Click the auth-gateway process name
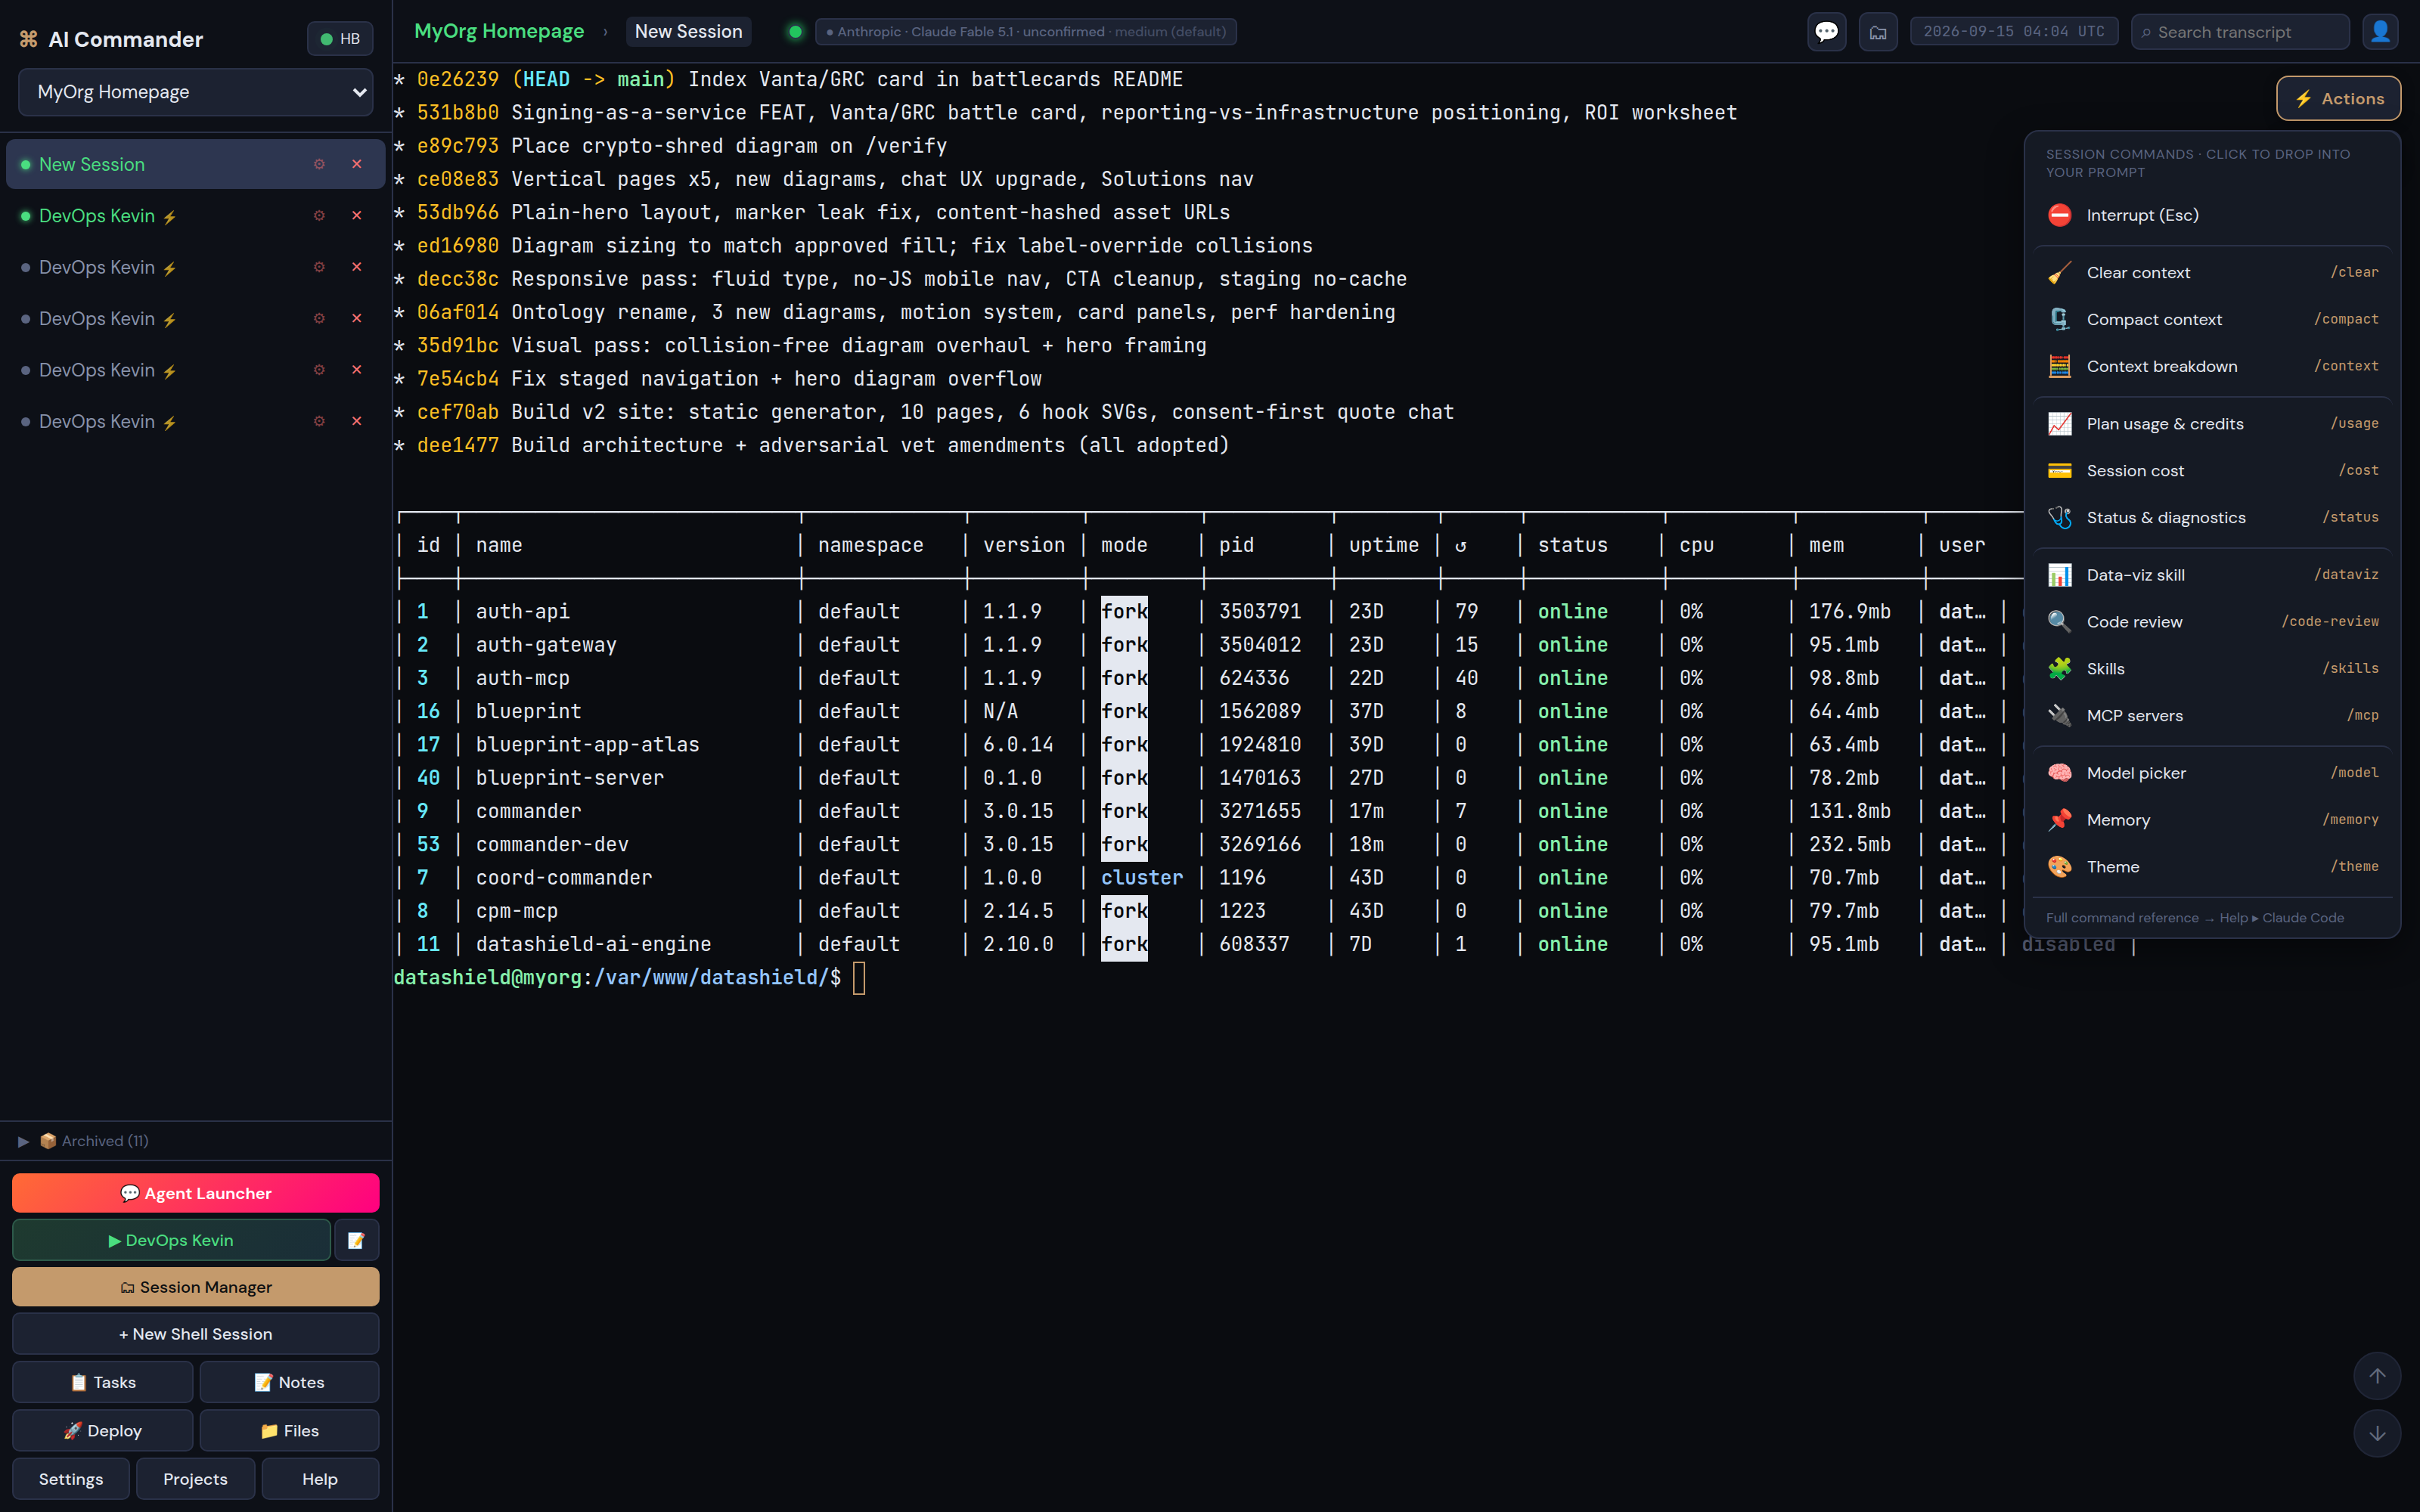The image size is (2420, 1512). point(546,645)
